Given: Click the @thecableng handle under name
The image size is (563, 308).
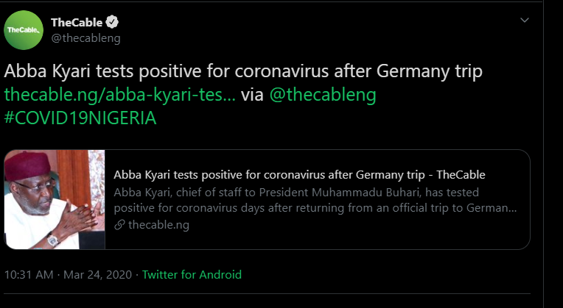Looking at the screenshot, I should tap(85, 37).
